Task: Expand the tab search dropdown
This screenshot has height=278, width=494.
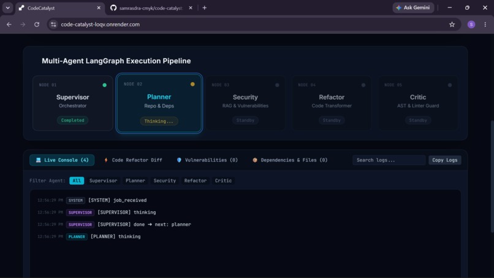Action: [8, 8]
